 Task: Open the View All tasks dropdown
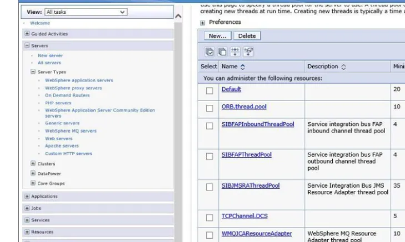point(86,12)
